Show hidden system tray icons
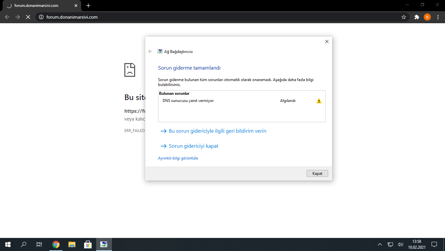This screenshot has width=445, height=251. pyautogui.click(x=380, y=244)
